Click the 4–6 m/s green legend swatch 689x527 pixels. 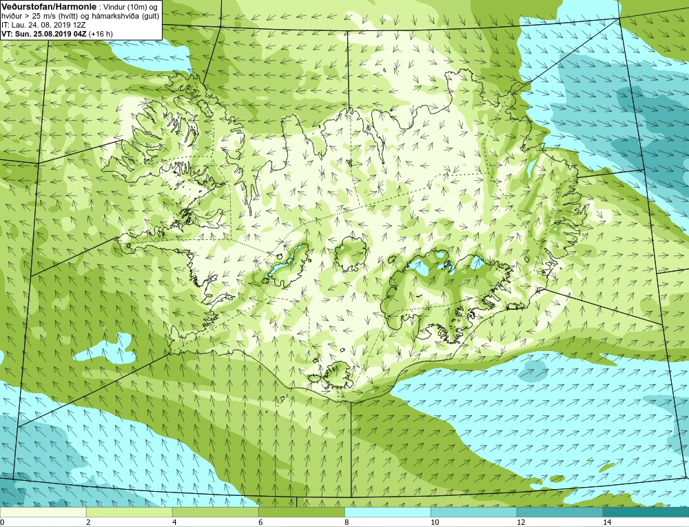pos(215,513)
